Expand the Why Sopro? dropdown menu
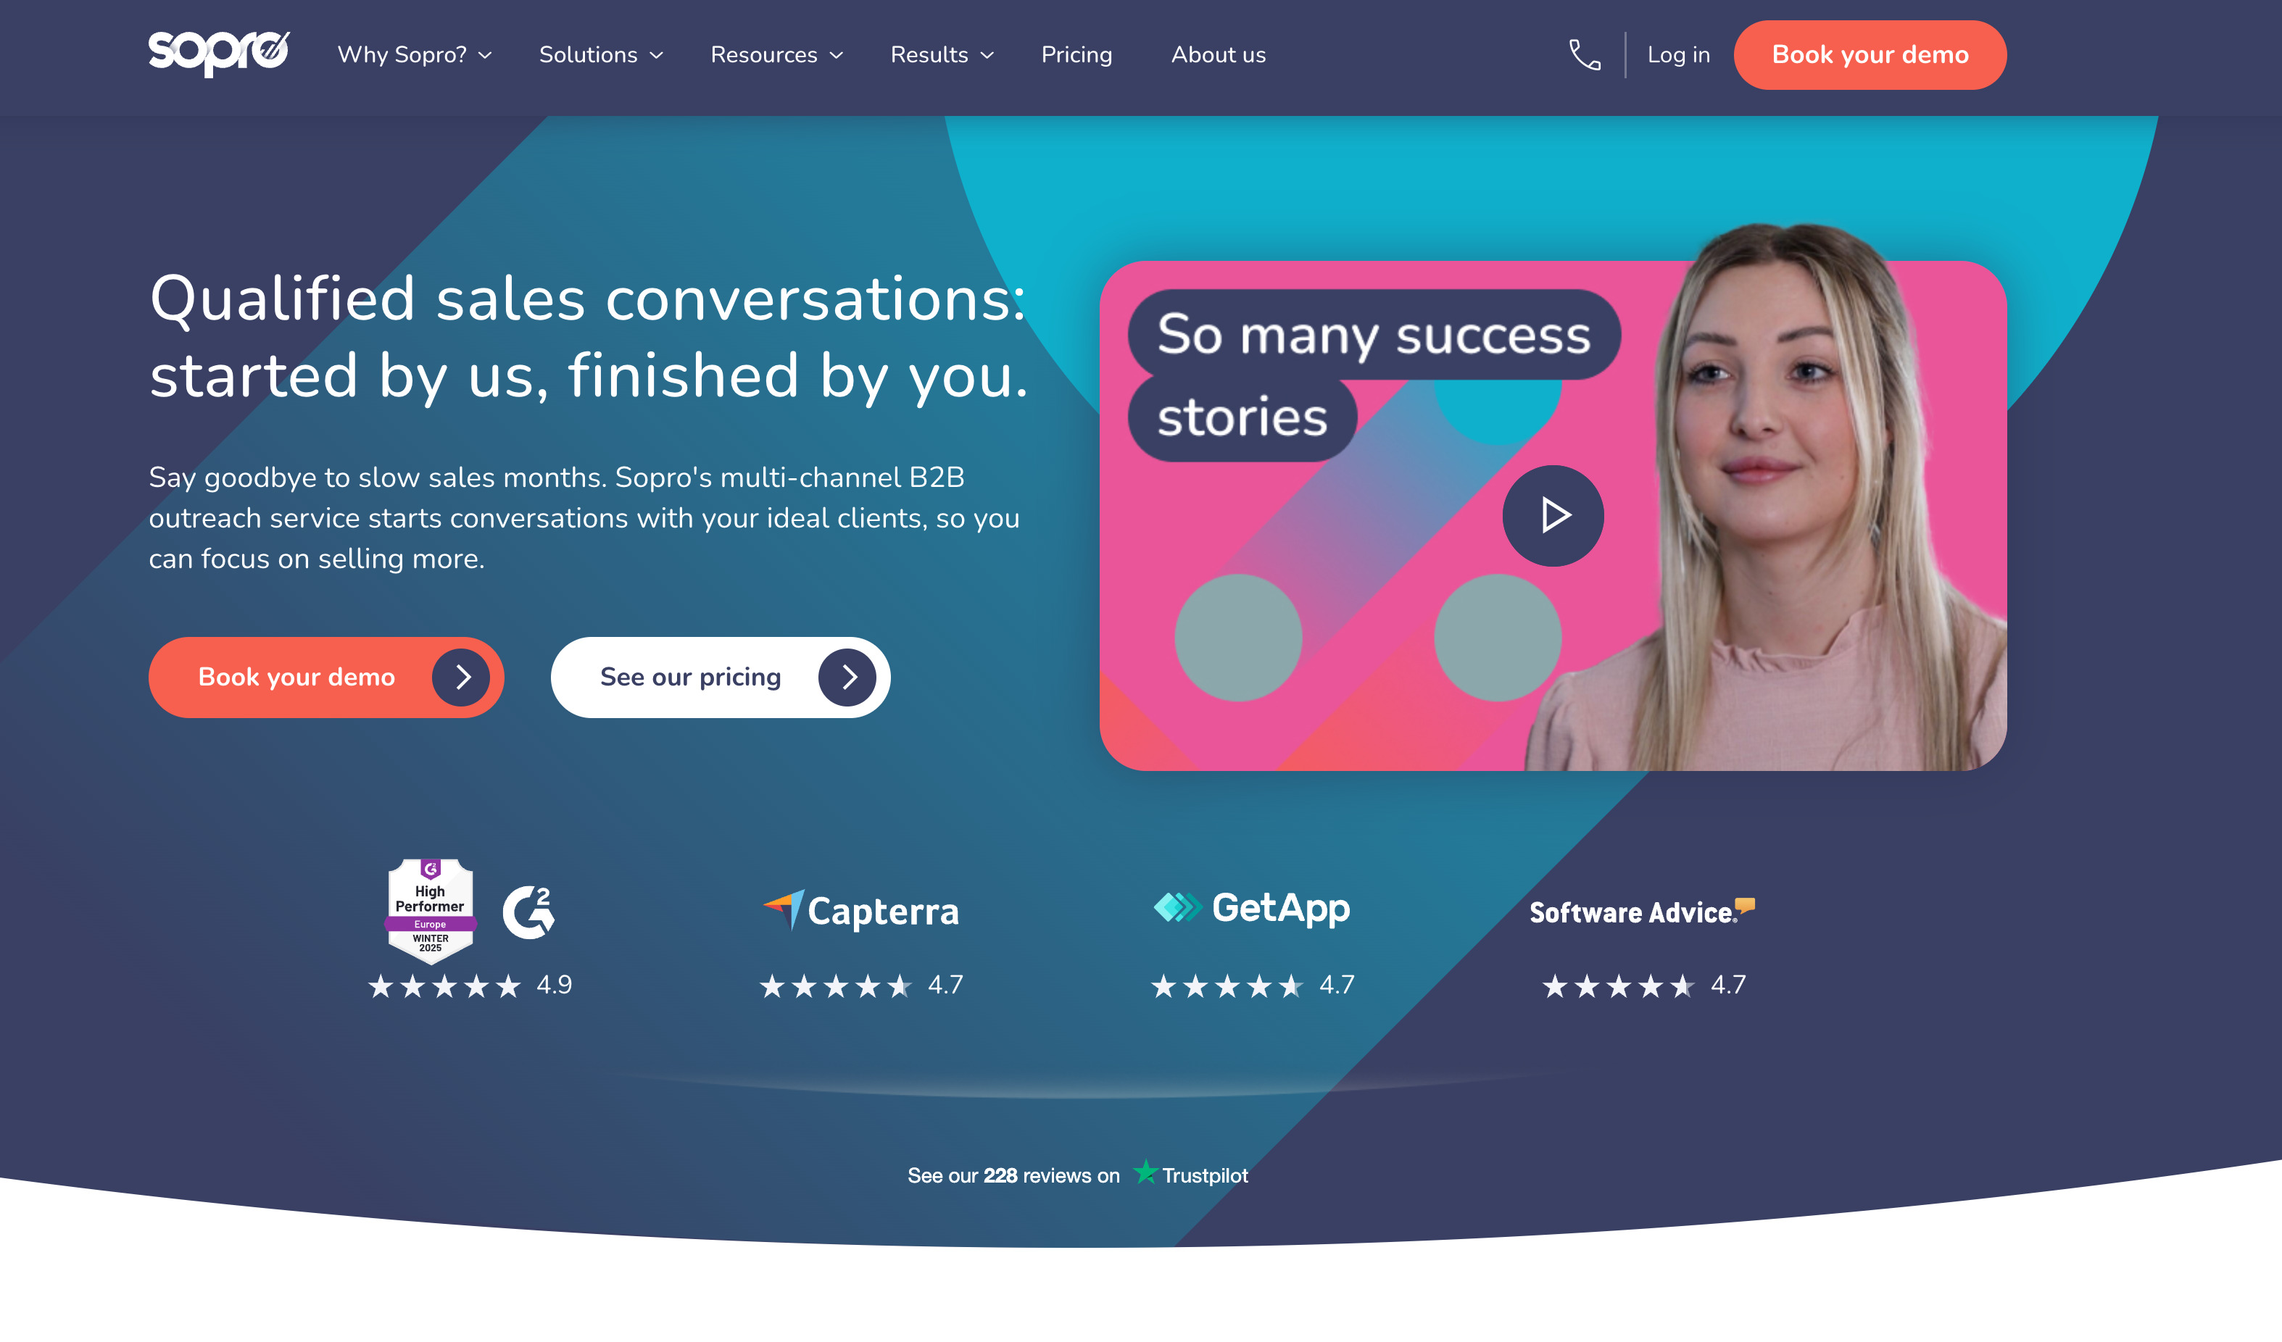The image size is (2282, 1342). [x=415, y=55]
